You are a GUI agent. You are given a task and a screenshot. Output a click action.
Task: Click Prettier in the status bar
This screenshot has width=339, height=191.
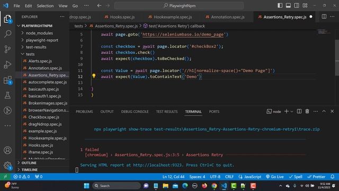click(x=316, y=177)
